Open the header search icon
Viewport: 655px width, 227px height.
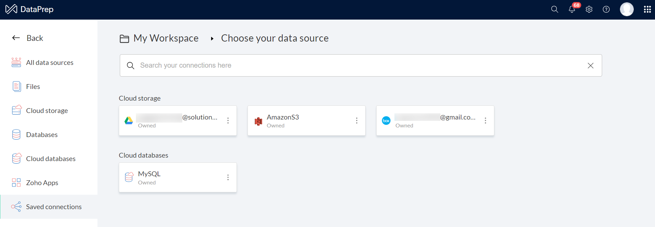[554, 9]
